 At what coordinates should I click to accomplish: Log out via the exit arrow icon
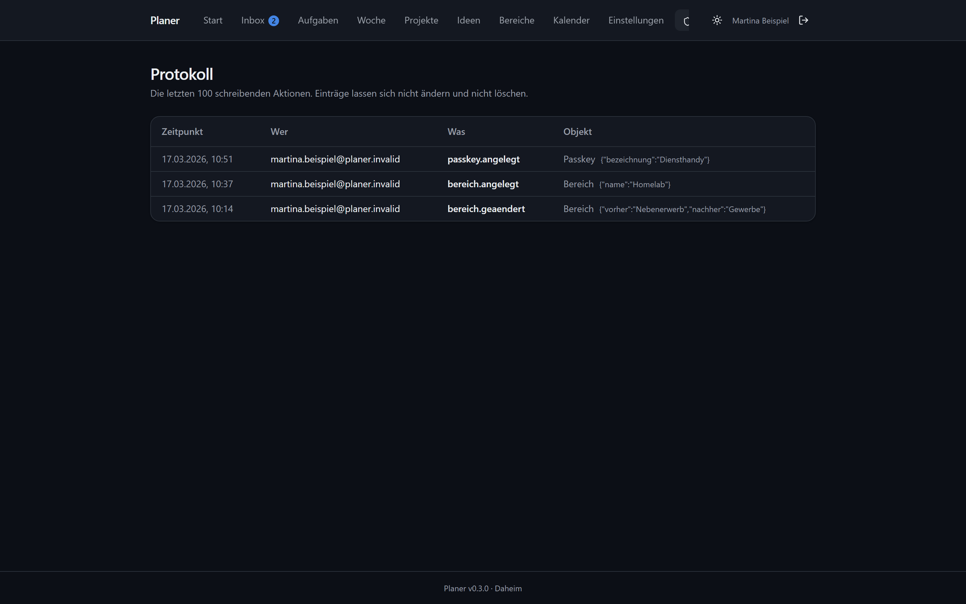(x=804, y=20)
